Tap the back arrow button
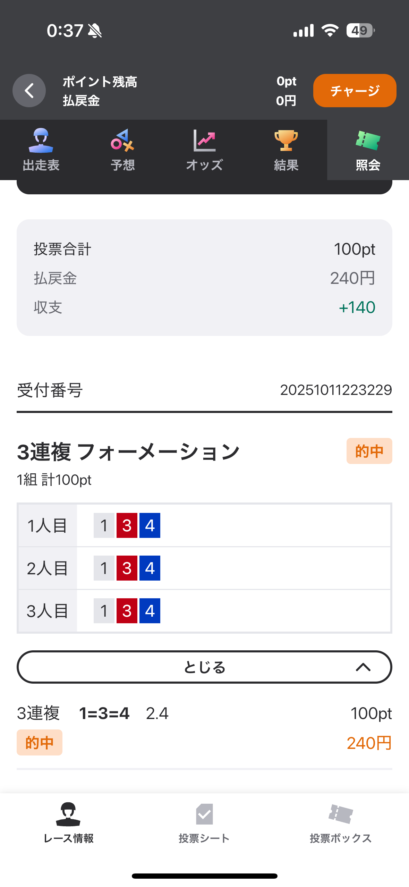 point(29,91)
